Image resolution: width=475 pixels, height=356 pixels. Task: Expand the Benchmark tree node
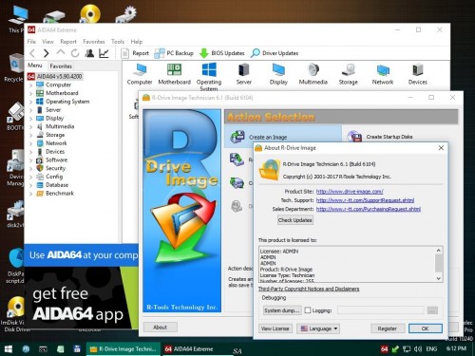(30, 194)
